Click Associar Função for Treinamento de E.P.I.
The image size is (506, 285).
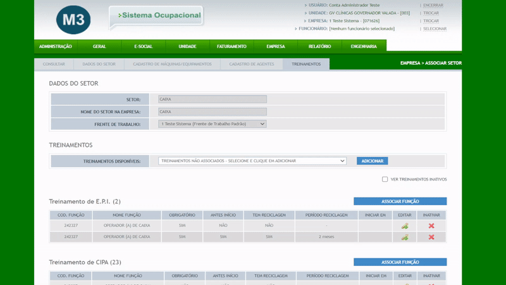click(400, 201)
